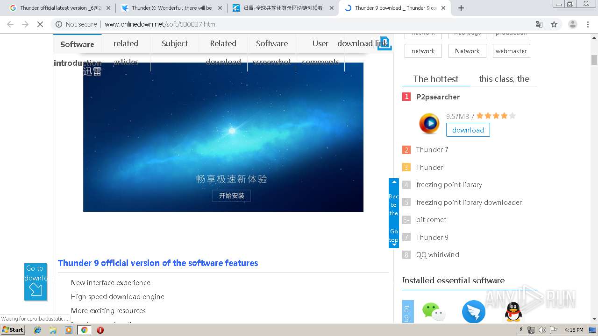Click the P2psearcher software icon
The image size is (598, 336).
tap(429, 124)
